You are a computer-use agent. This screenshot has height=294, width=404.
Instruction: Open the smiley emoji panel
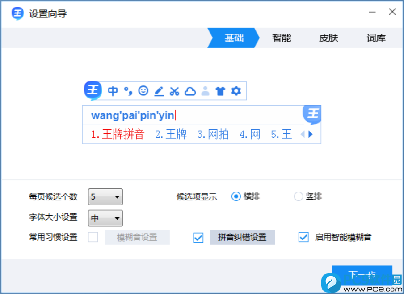(x=143, y=91)
